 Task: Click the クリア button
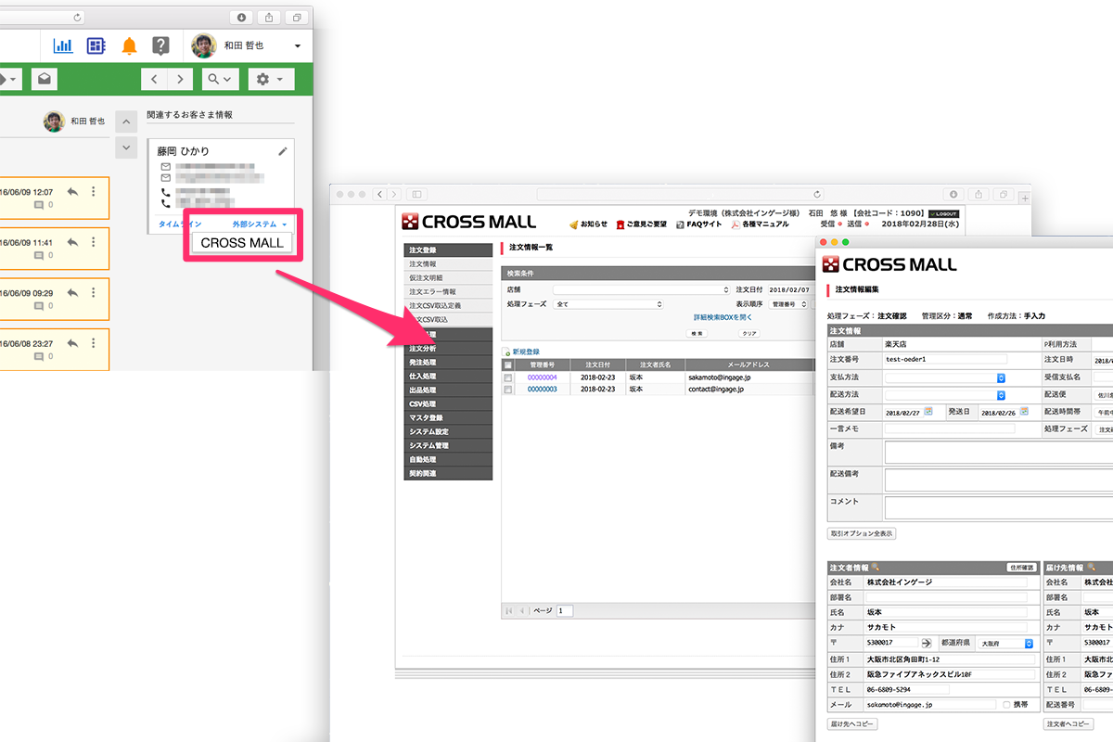pyautogui.click(x=748, y=333)
